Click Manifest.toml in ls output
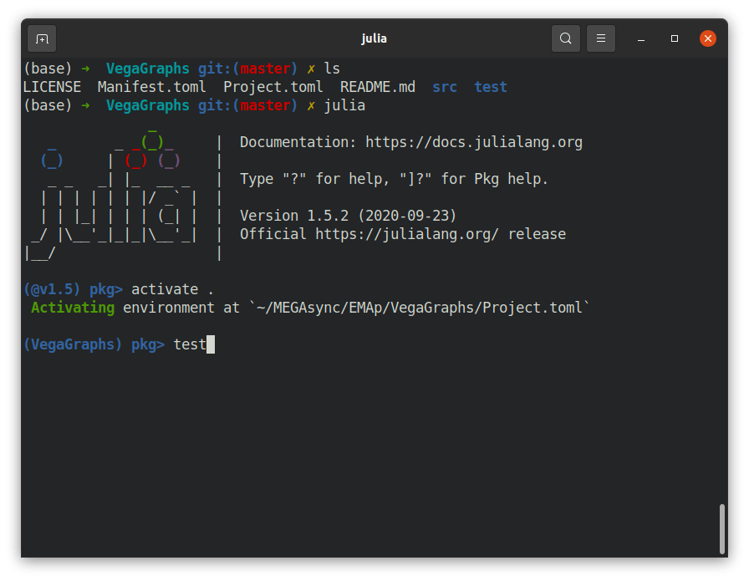Image resolution: width=749 pixels, height=581 pixels. point(152,87)
